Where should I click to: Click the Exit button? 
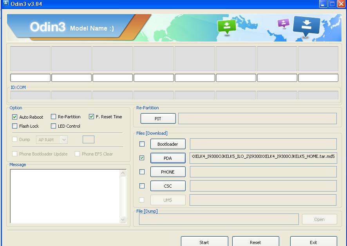pos(314,241)
